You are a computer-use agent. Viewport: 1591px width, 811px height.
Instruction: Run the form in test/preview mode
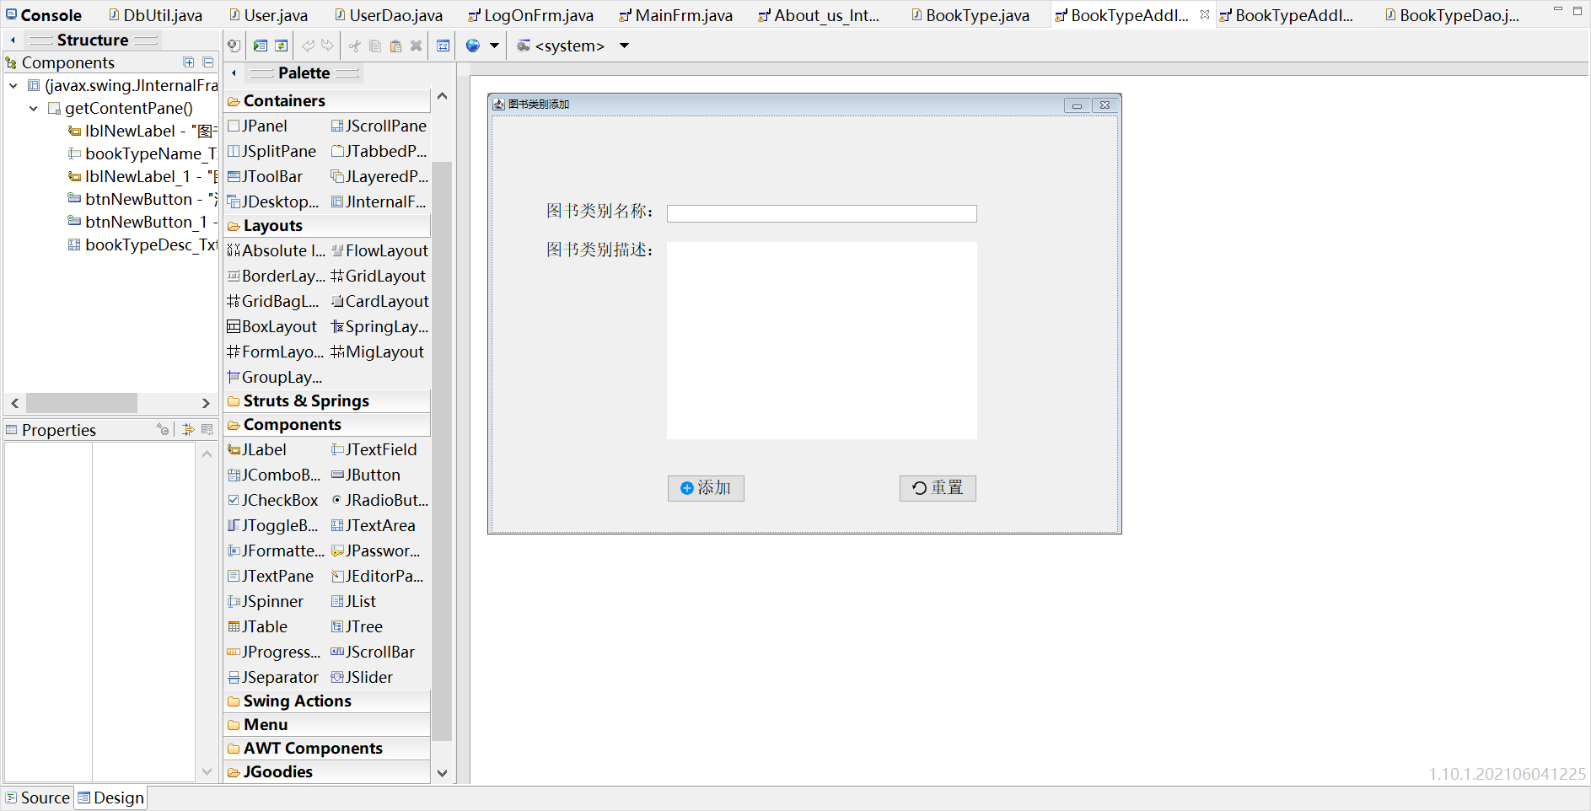point(261,46)
